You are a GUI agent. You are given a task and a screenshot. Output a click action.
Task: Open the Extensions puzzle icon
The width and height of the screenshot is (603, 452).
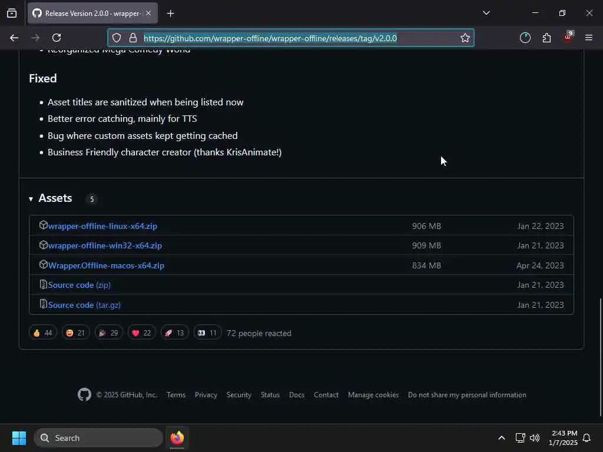546,38
